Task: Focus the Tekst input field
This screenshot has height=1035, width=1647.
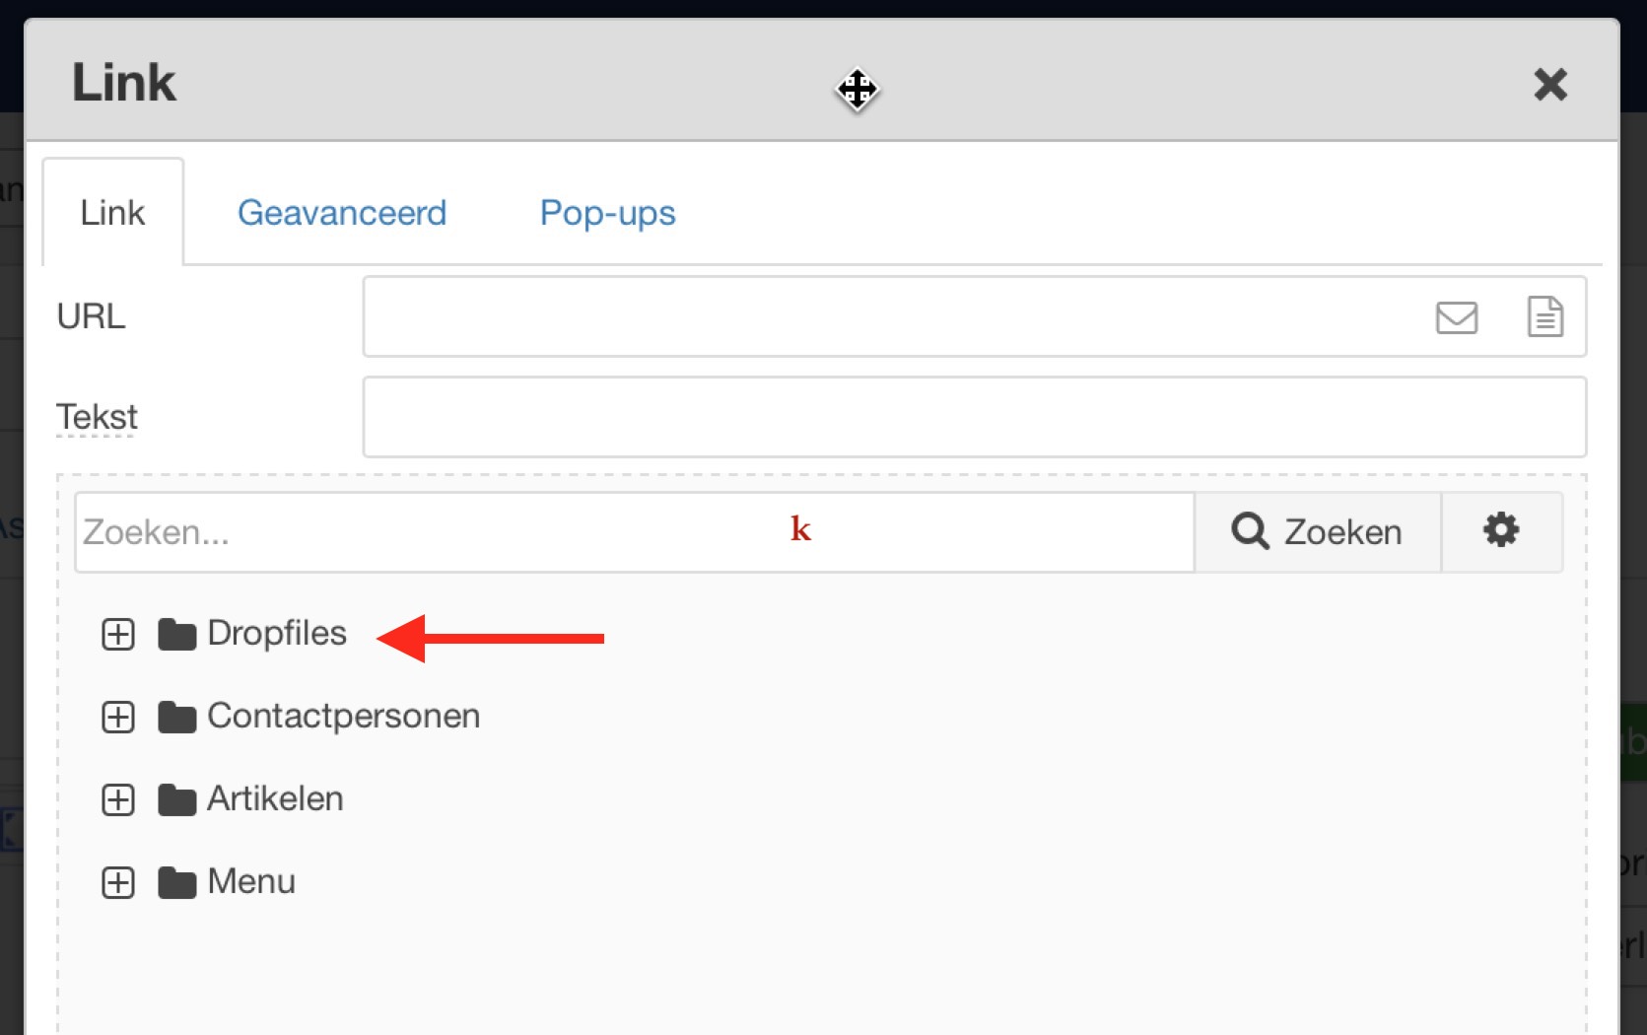Action: click(974, 417)
